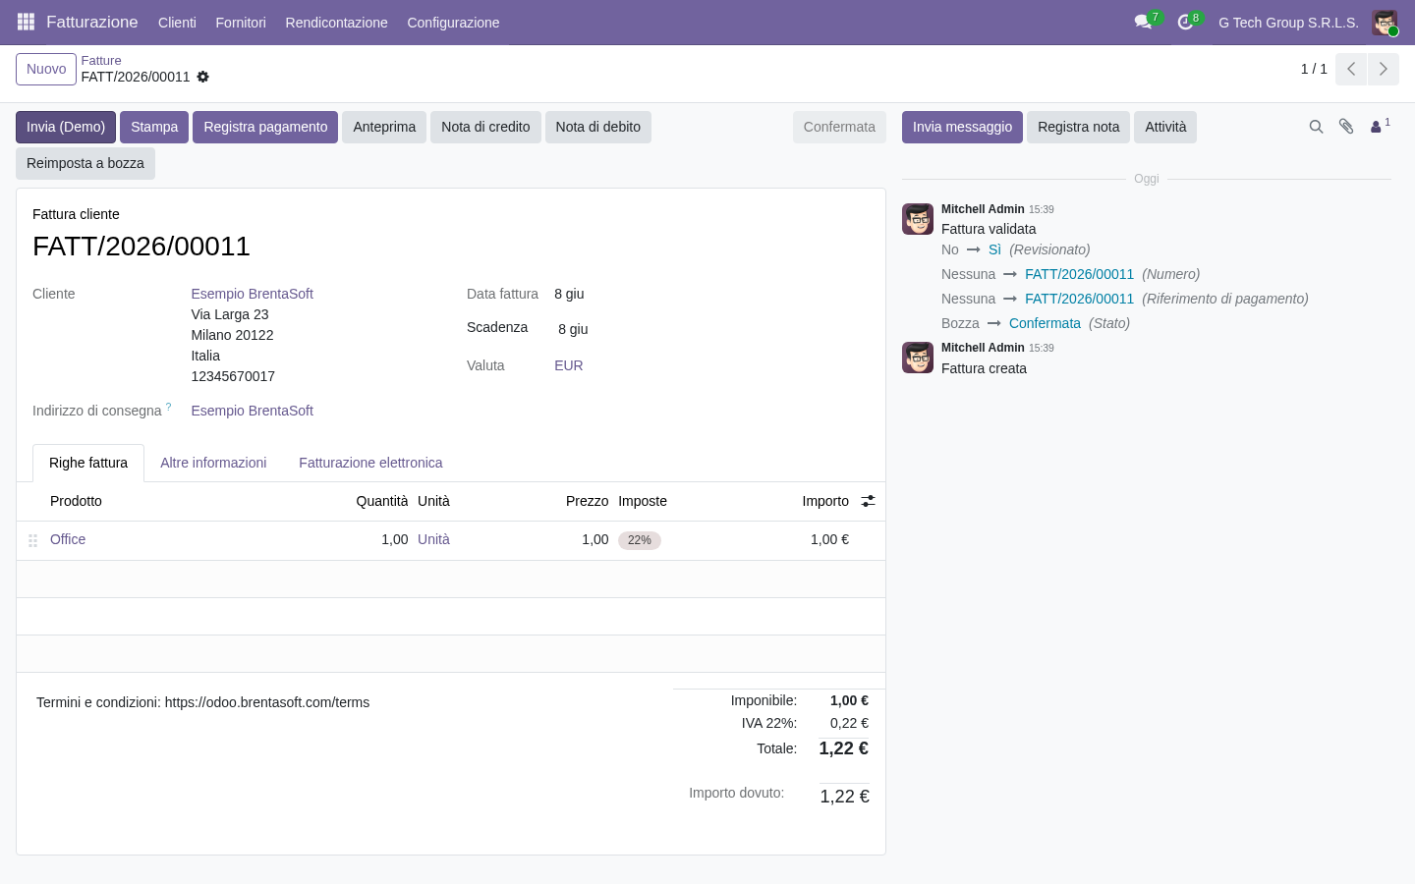Click the Registra pagamento button
This screenshot has height=884, width=1415.
(265, 127)
